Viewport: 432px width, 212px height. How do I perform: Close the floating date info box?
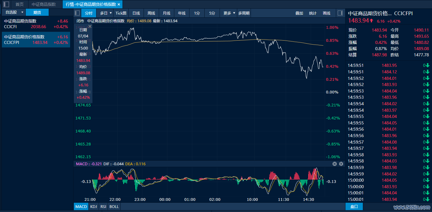(x=90, y=27)
